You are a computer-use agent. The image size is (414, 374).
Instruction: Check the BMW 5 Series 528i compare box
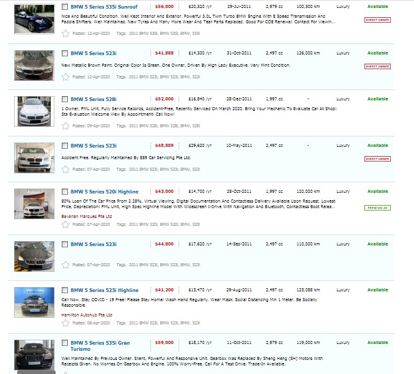[x=65, y=99]
